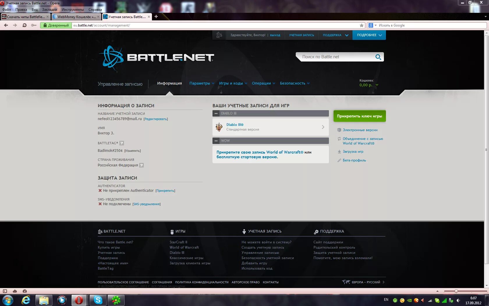
Task: Click the Diablo III game icon
Action: 219,127
